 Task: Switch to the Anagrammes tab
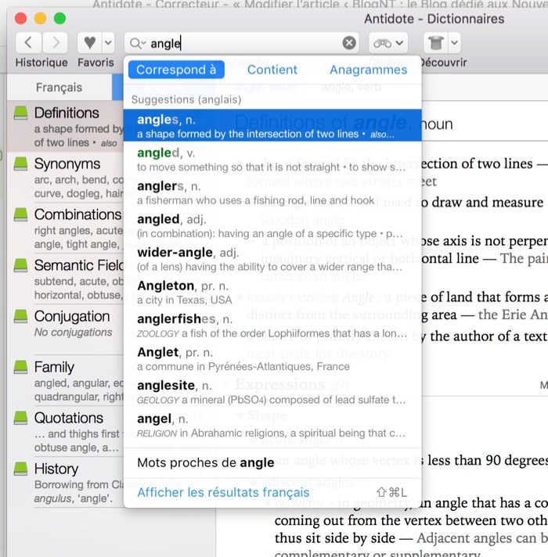coord(368,70)
